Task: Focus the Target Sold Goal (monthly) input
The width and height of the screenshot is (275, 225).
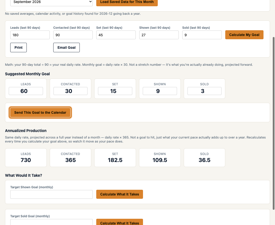Action: pyautogui.click(x=51, y=222)
